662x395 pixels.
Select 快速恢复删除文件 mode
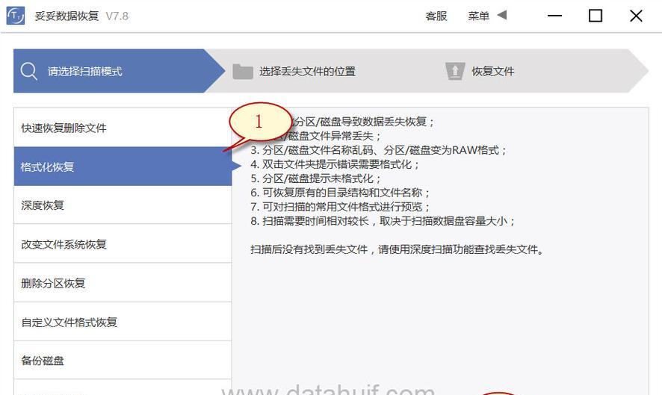point(123,128)
